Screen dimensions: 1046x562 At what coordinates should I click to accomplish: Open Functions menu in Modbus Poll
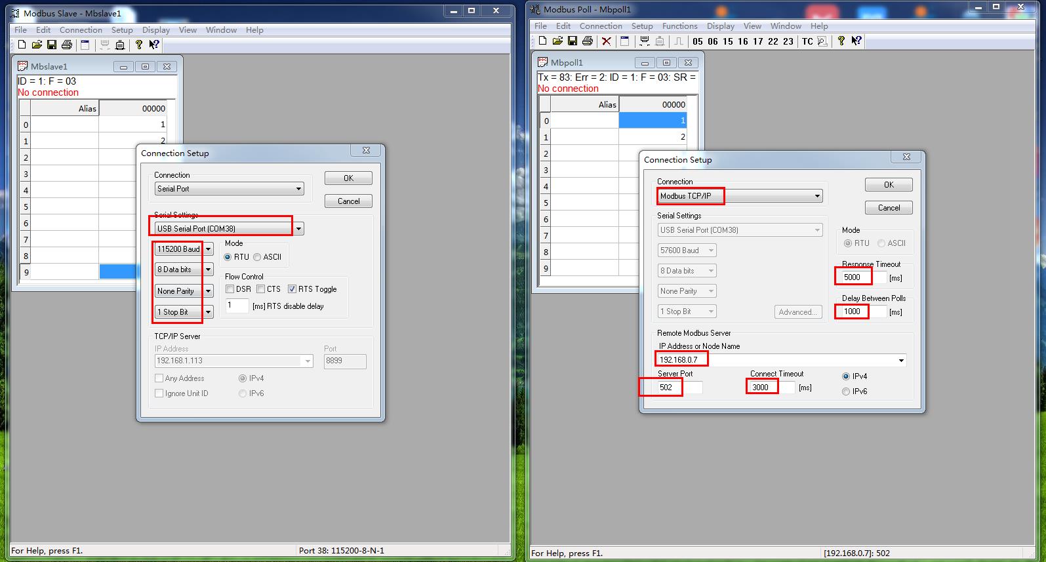(x=679, y=26)
